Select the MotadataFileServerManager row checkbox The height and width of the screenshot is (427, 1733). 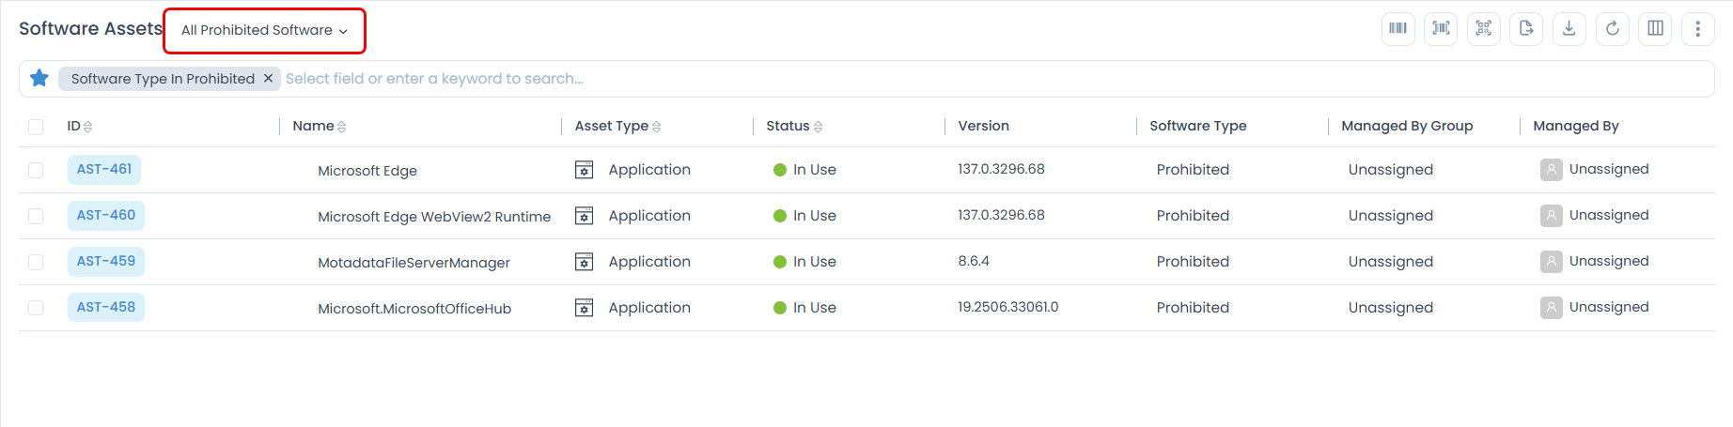[36, 262]
